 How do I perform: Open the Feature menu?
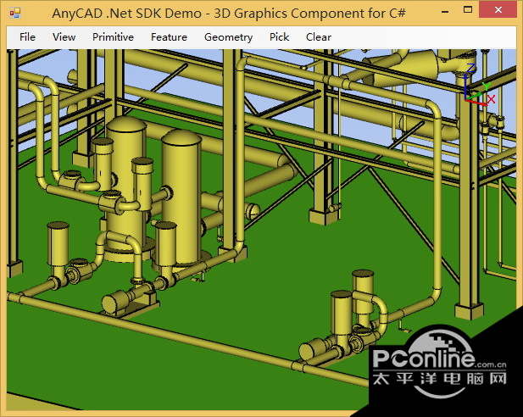(170, 37)
